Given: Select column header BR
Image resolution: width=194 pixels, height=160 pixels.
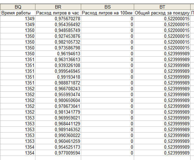Looking at the screenshot, I should pos(58,7).
